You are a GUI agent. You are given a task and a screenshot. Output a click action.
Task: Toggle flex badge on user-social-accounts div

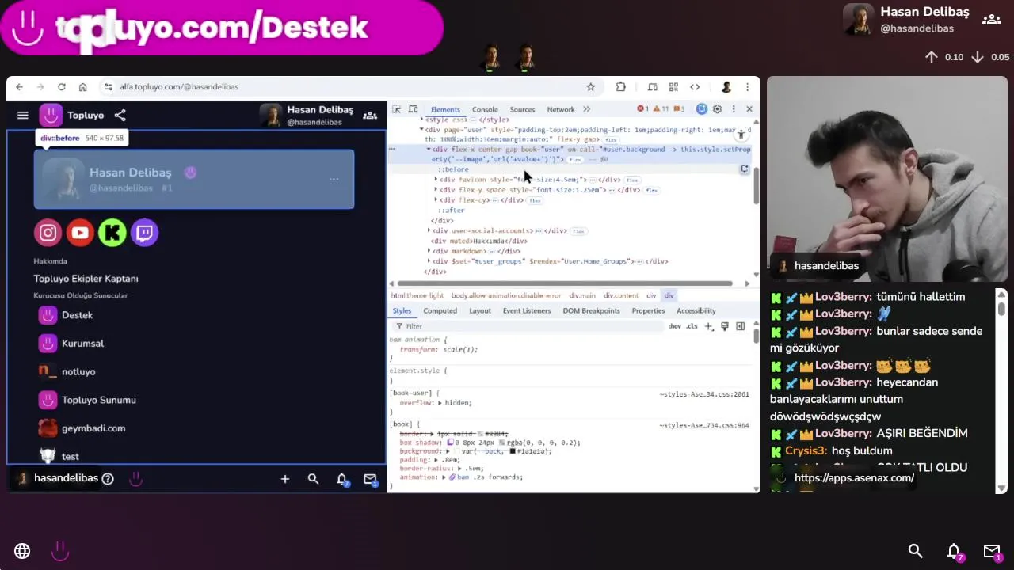(x=578, y=231)
